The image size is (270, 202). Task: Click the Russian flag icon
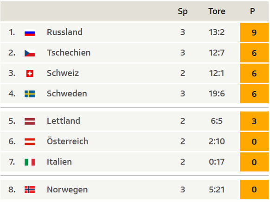click(x=30, y=32)
